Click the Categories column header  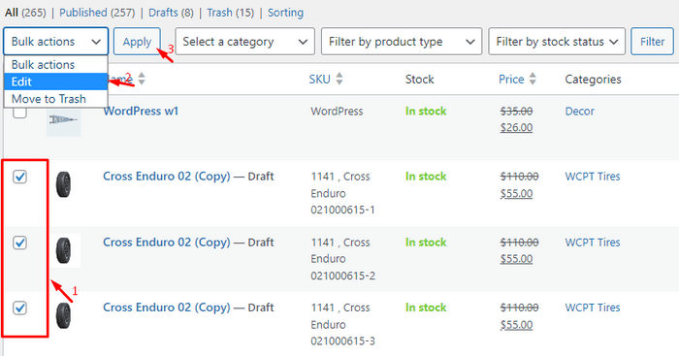click(x=593, y=80)
